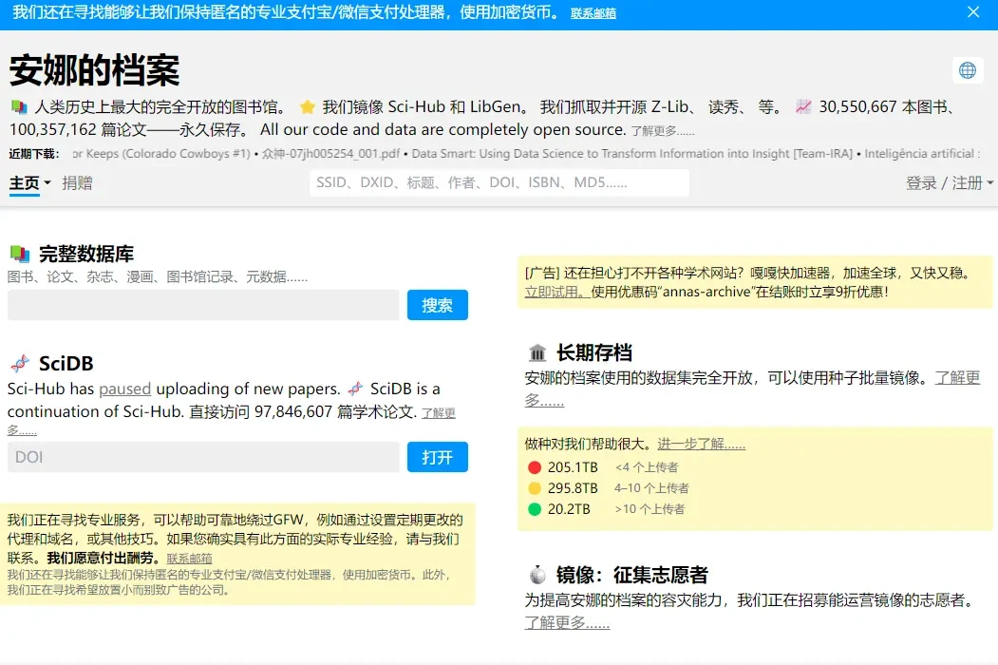
Task: Click the small DNA icon before 'SciDB is a'
Action: [356, 389]
